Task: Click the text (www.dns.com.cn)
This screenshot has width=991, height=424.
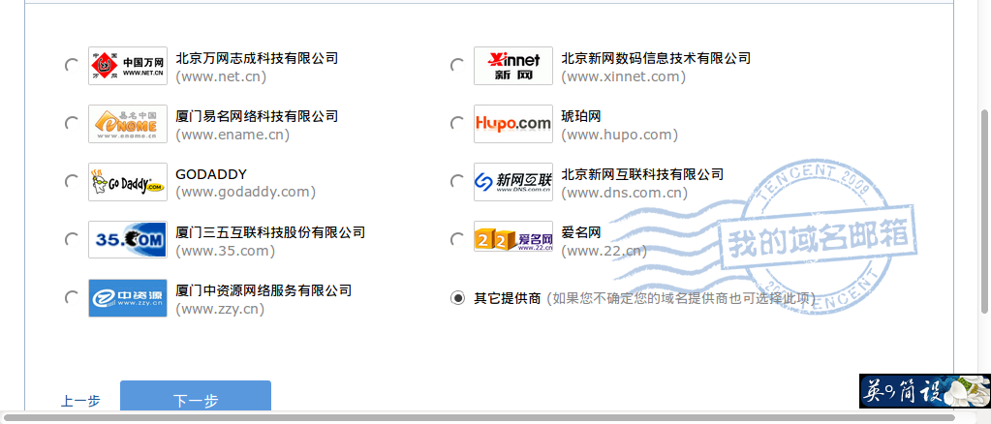Action: click(625, 193)
